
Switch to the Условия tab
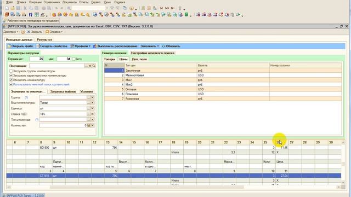pyautogui.click(x=87, y=91)
